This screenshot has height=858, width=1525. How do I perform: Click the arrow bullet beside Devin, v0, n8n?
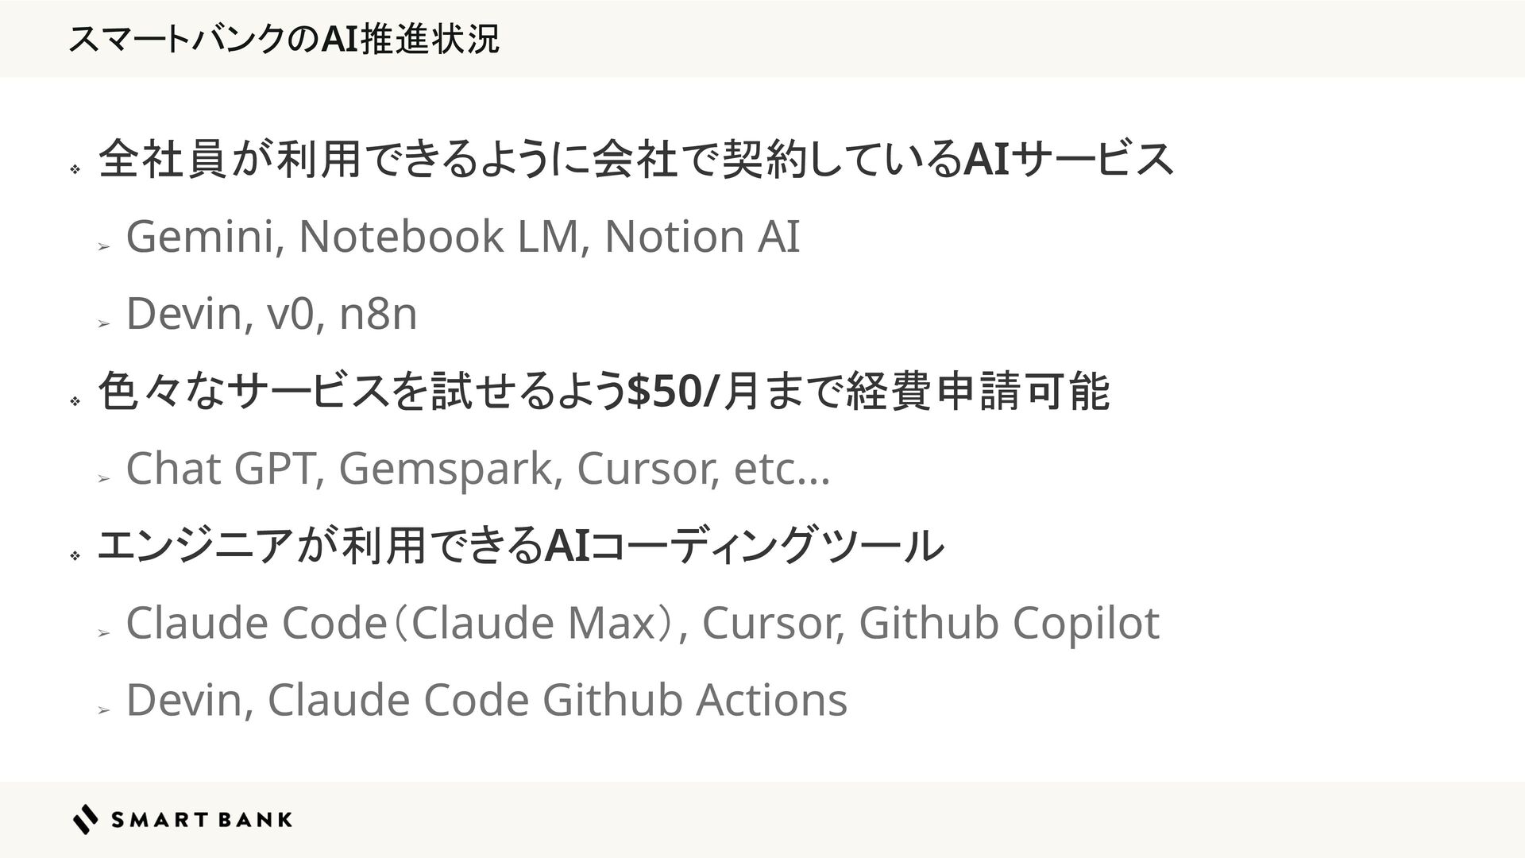click(x=102, y=324)
